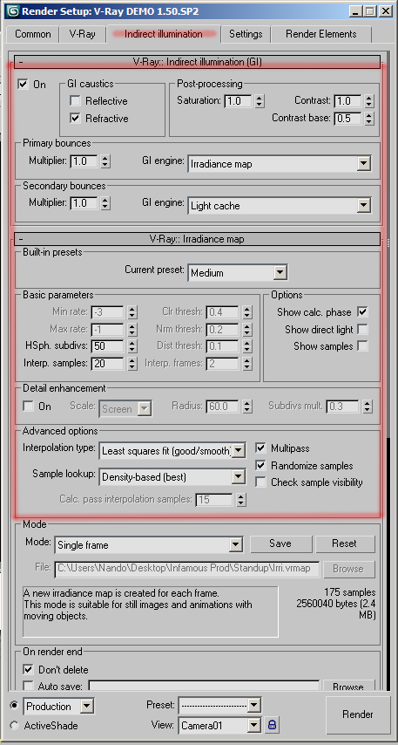Viewport: 398px width, 745px height.
Task: Click the Render button
Action: (358, 714)
